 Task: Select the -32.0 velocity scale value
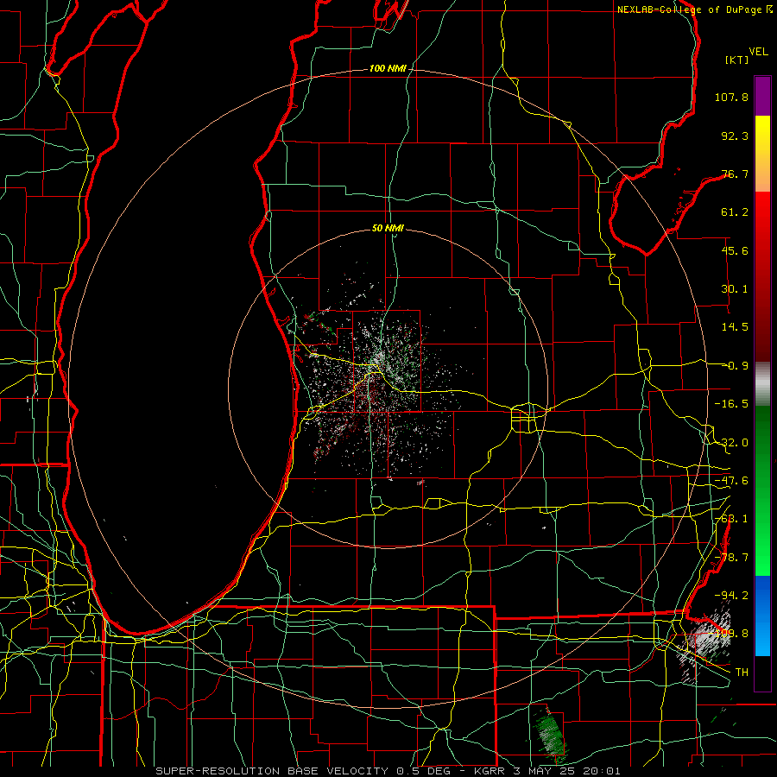pyautogui.click(x=731, y=443)
